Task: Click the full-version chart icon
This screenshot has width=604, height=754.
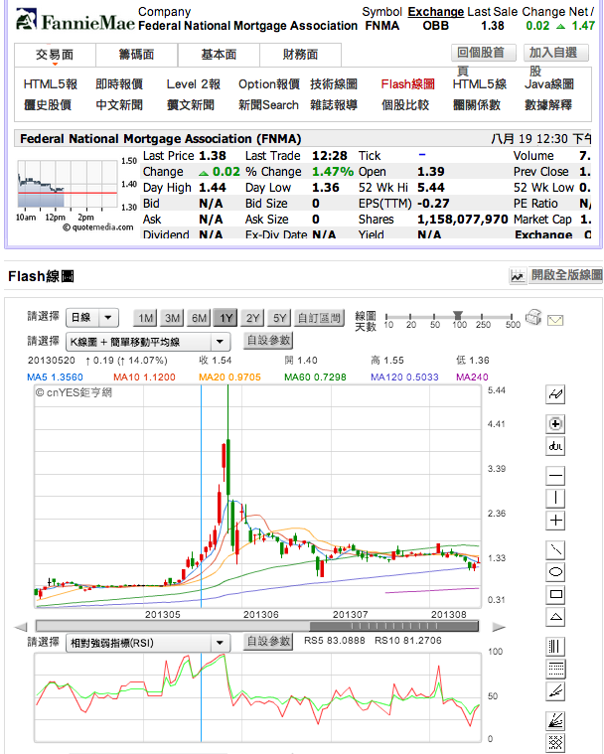Action: pyautogui.click(x=518, y=276)
